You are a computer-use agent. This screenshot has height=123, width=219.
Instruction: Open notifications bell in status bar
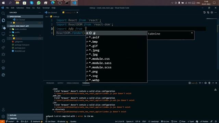tap(216, 122)
